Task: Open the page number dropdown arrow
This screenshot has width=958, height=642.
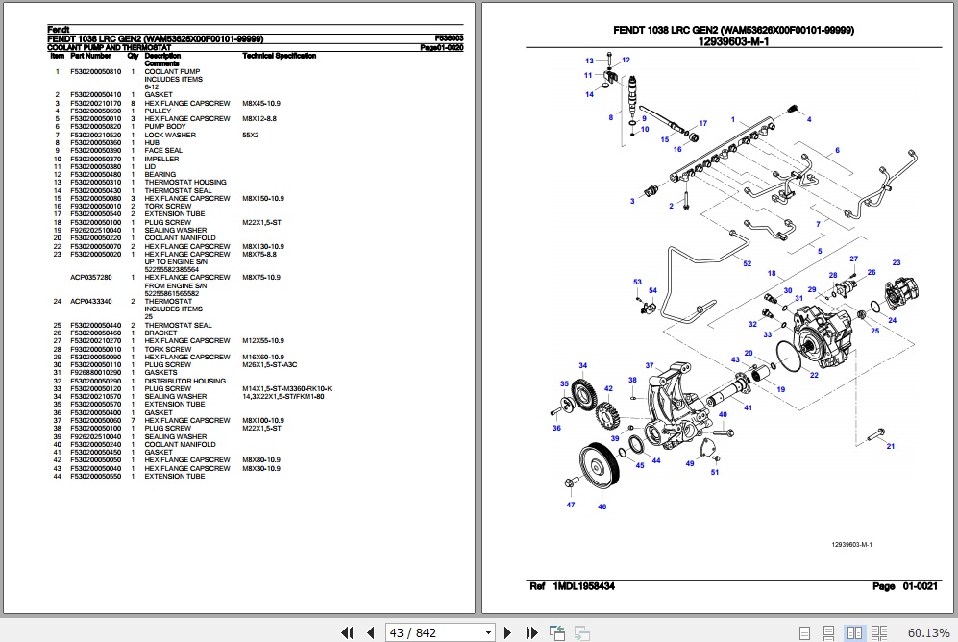Action: tap(489, 632)
